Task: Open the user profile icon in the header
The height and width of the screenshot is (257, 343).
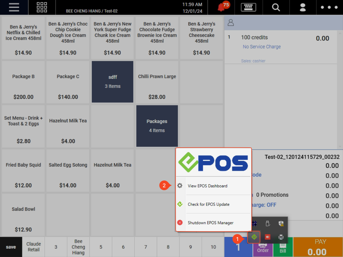Action: (x=303, y=7)
